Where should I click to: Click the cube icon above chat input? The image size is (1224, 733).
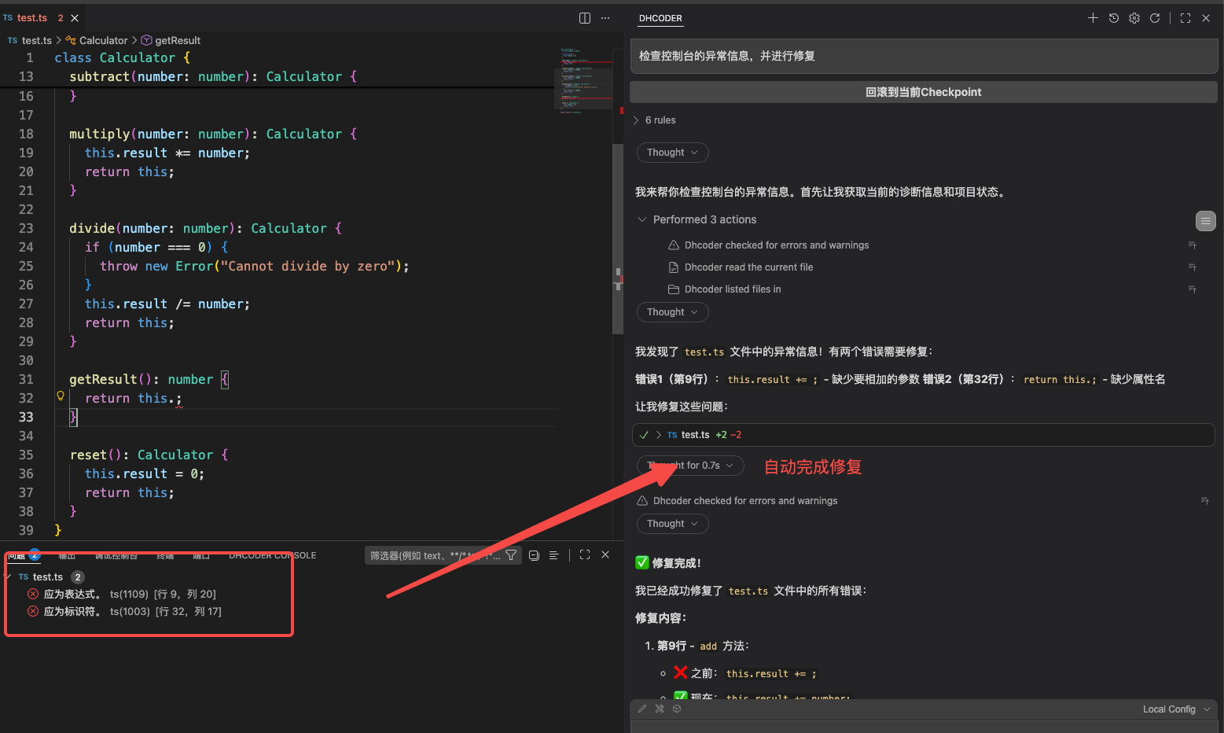[677, 709]
